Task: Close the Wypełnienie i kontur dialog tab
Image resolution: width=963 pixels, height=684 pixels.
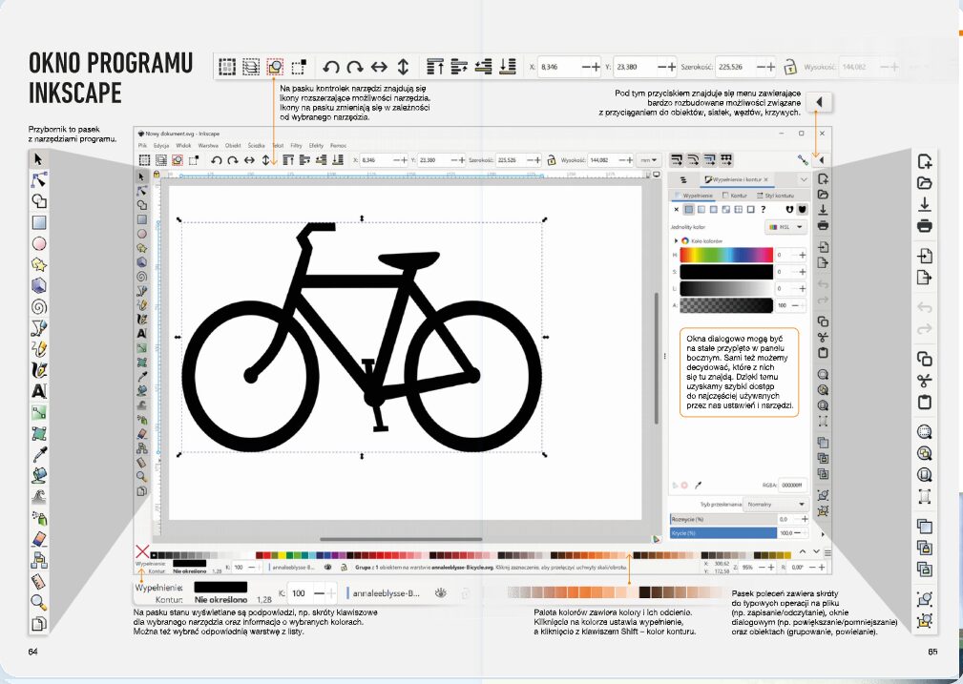Action: pos(766,179)
